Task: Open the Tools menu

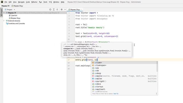Action: pos(45,2)
